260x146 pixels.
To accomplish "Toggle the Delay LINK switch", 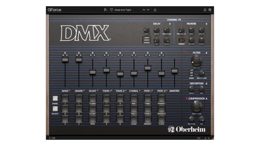I will pyautogui.click(x=147, y=38).
